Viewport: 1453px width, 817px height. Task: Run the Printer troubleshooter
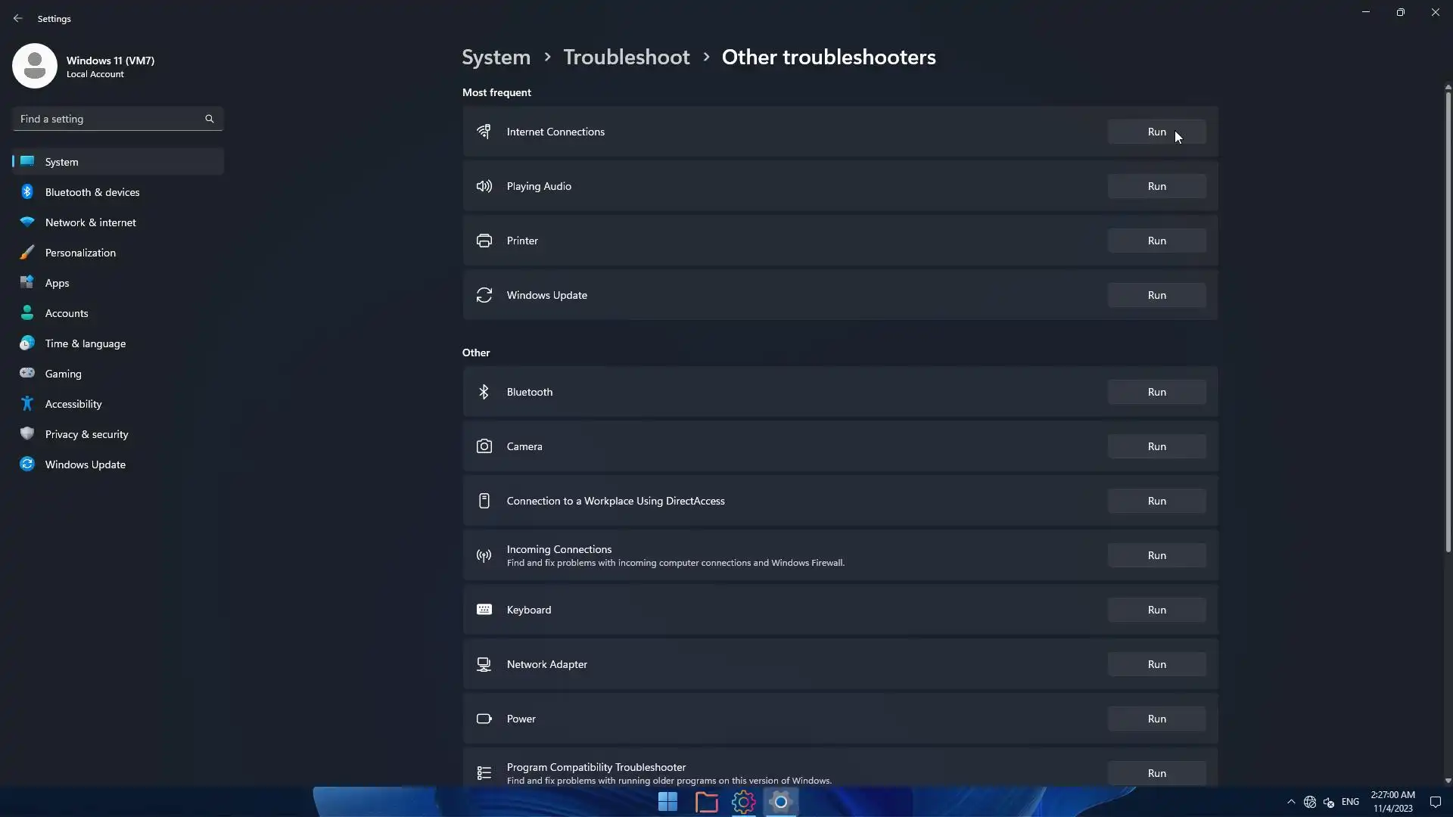pos(1156,241)
